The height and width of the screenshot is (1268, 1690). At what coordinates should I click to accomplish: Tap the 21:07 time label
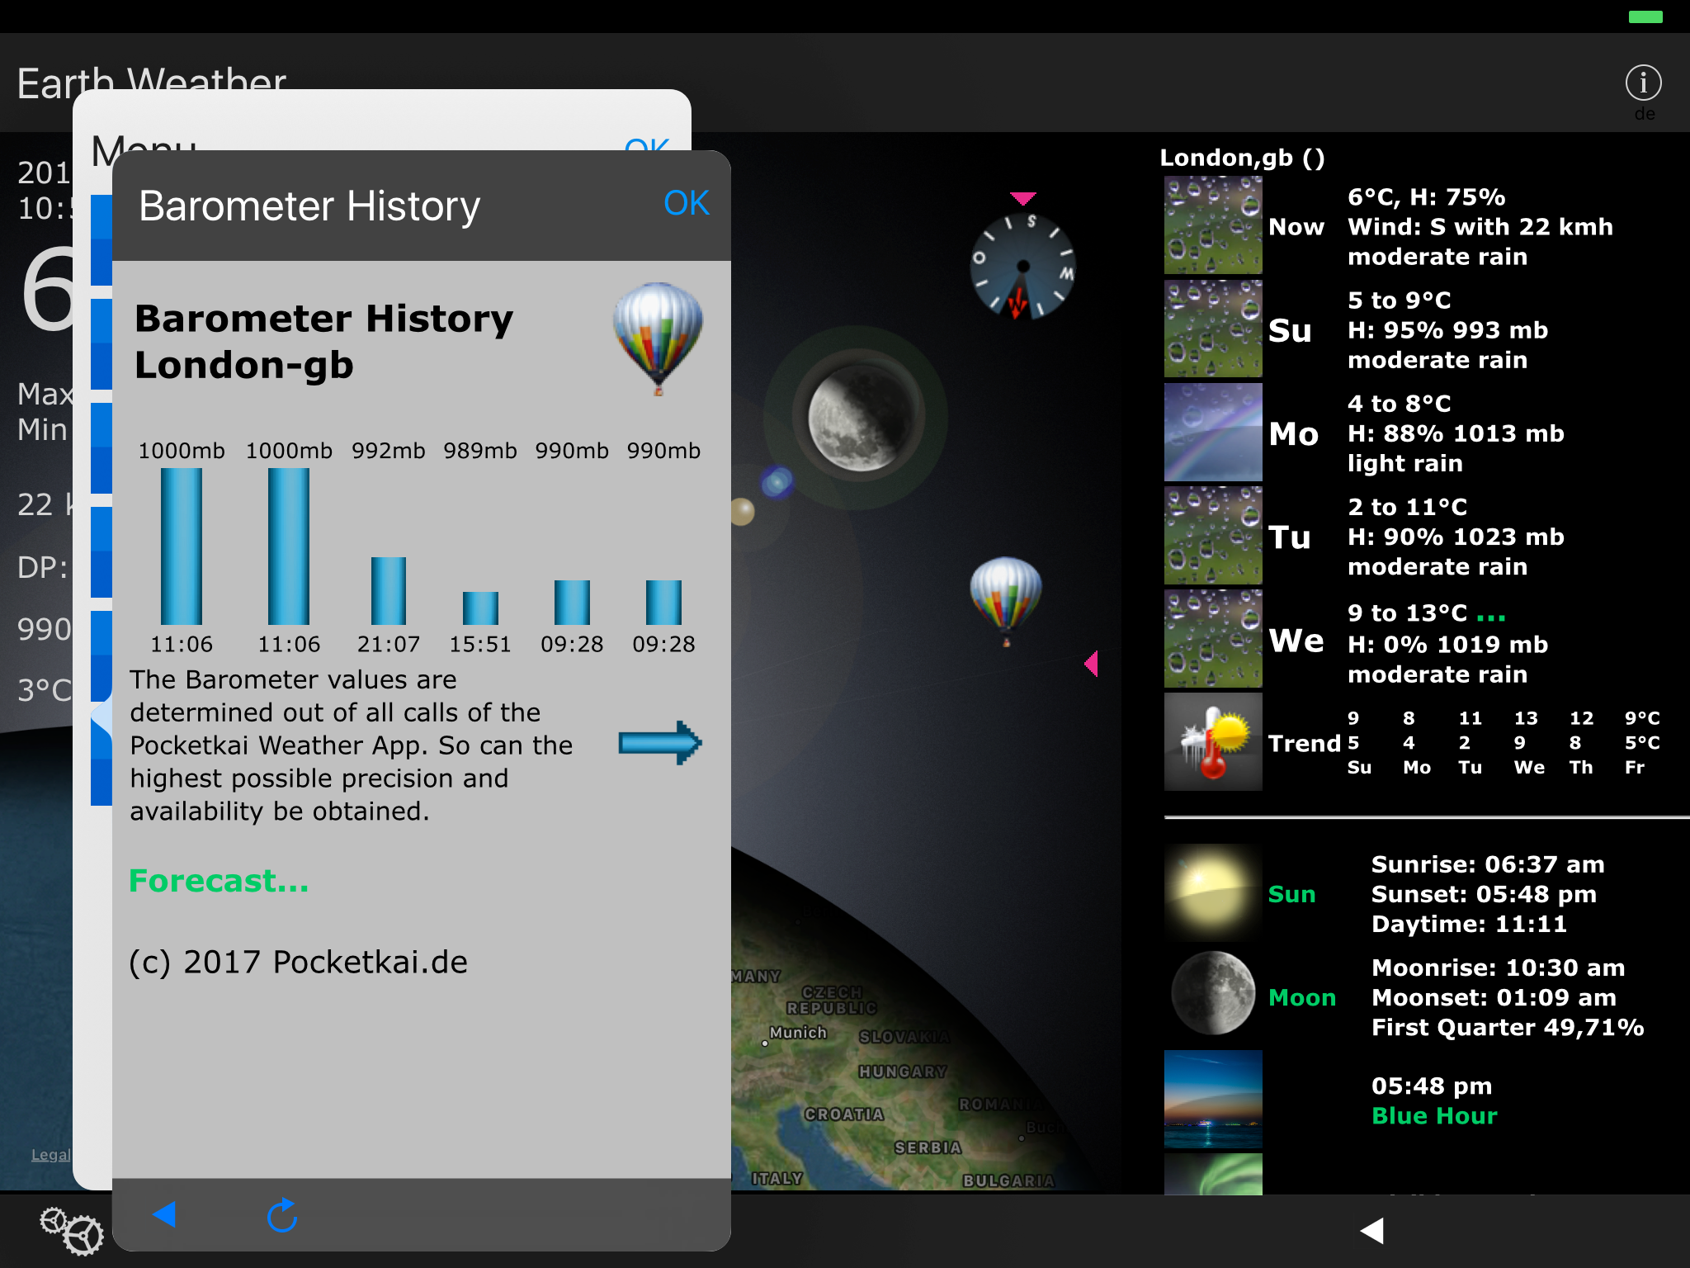[389, 644]
